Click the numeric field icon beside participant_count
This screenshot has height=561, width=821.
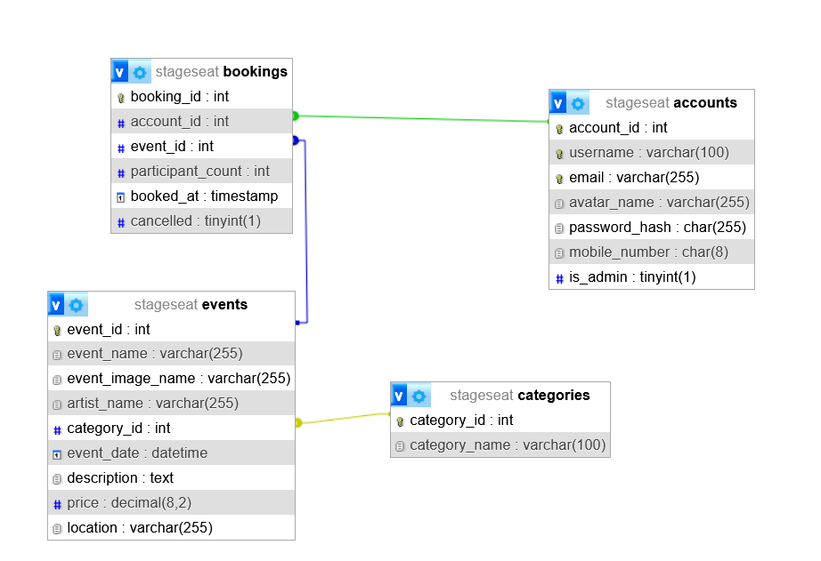[122, 171]
